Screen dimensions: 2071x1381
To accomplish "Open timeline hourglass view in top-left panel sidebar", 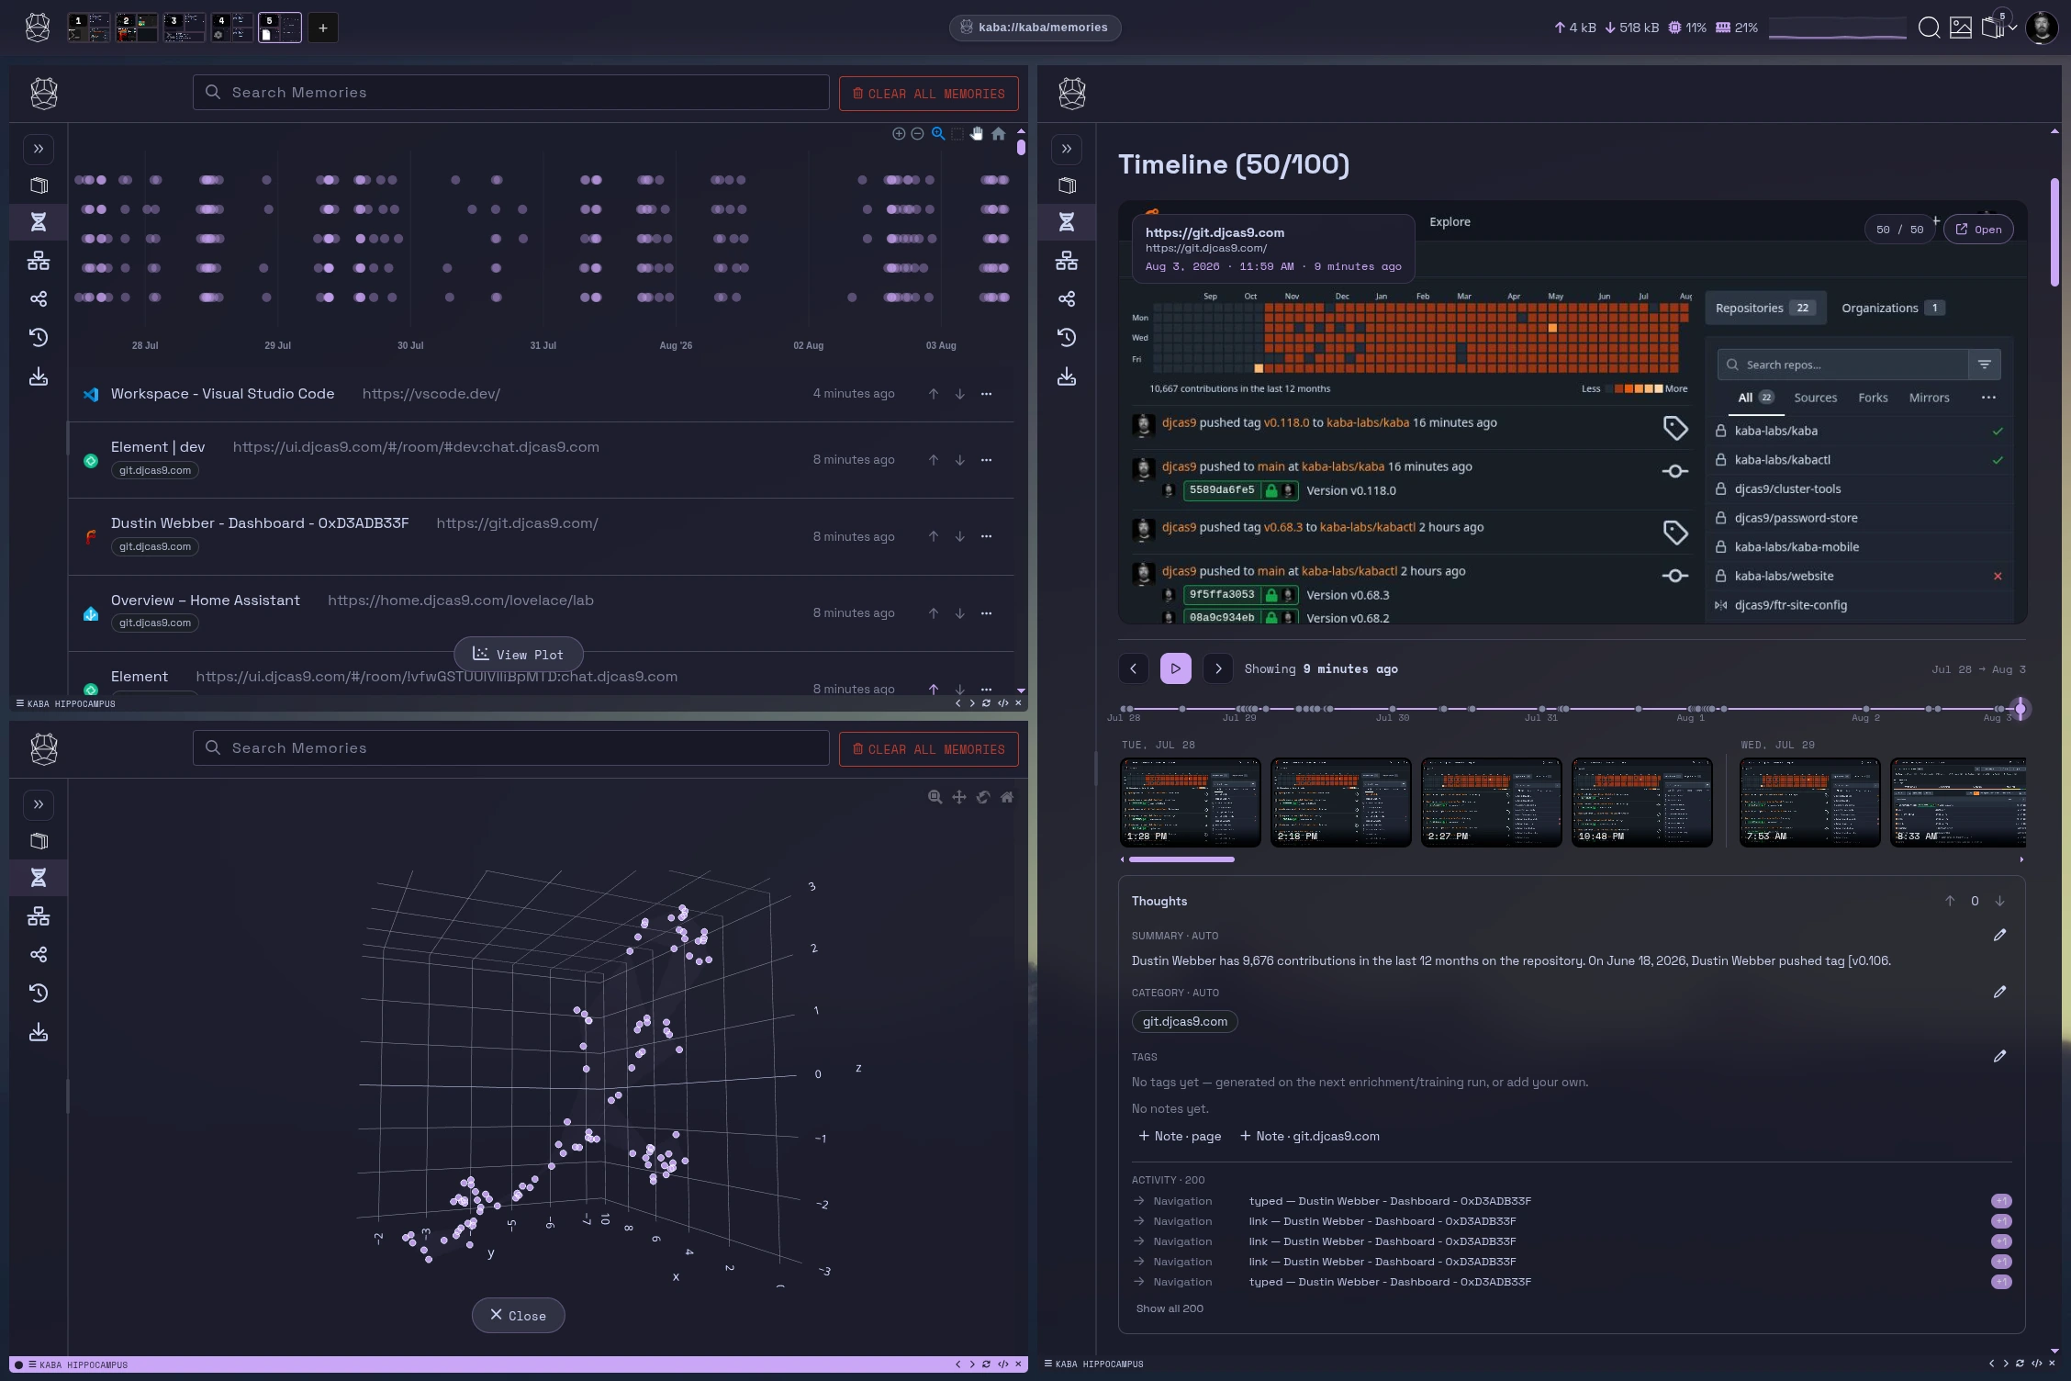I will click(x=39, y=222).
